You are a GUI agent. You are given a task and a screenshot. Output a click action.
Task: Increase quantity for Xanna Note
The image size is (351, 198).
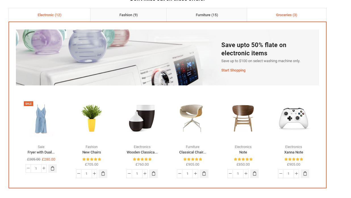(x=296, y=174)
